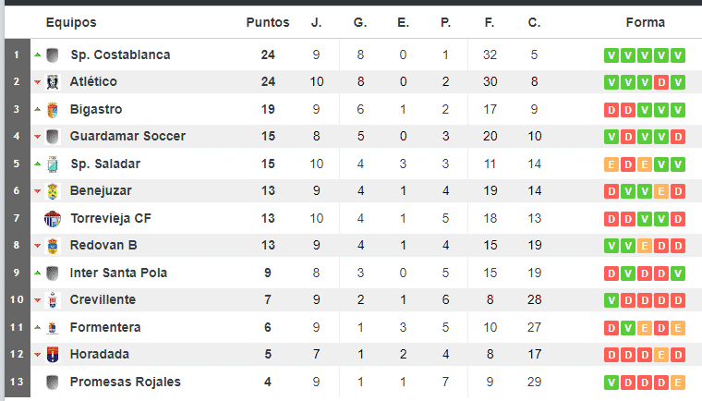Click the Bigastro team crest icon
Image resolution: width=702 pixels, height=401 pixels.
pos(53,110)
